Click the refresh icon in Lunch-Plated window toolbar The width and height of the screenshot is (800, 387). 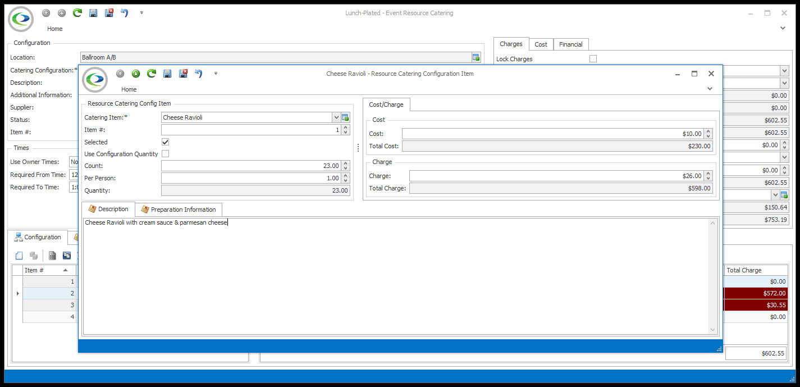click(x=77, y=13)
